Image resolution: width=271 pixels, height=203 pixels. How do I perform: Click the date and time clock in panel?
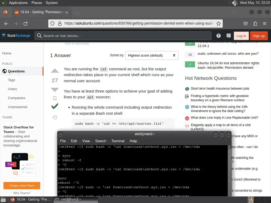(x=255, y=3)
